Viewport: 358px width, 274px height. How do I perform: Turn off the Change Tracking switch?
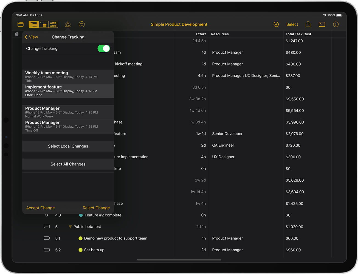point(104,48)
